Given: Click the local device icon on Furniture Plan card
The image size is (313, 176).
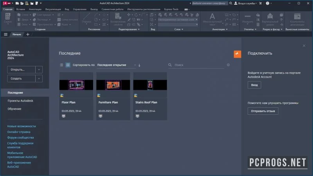Looking at the screenshot, I should 101,116.
